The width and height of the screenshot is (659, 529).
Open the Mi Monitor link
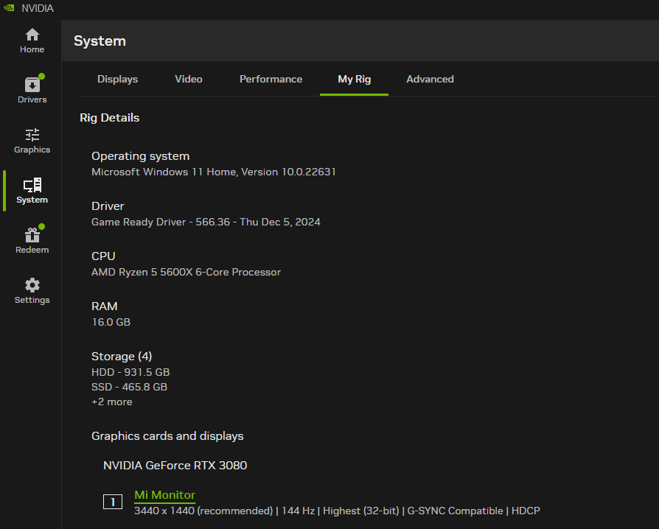point(165,495)
